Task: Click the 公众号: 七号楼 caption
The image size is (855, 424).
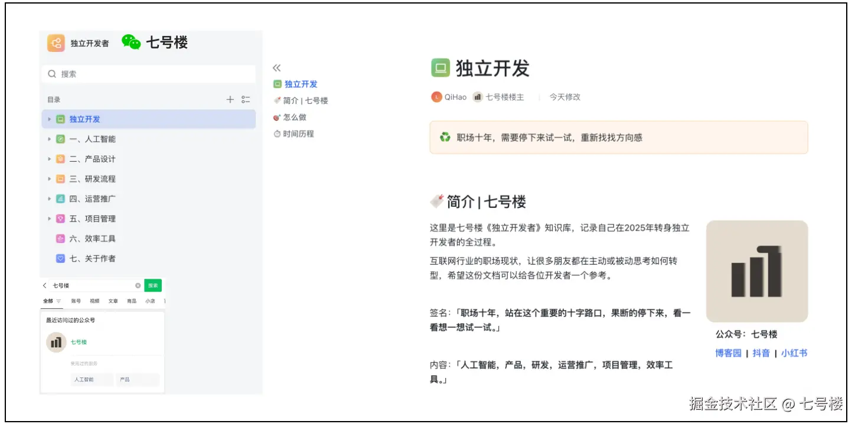Action: (x=746, y=334)
